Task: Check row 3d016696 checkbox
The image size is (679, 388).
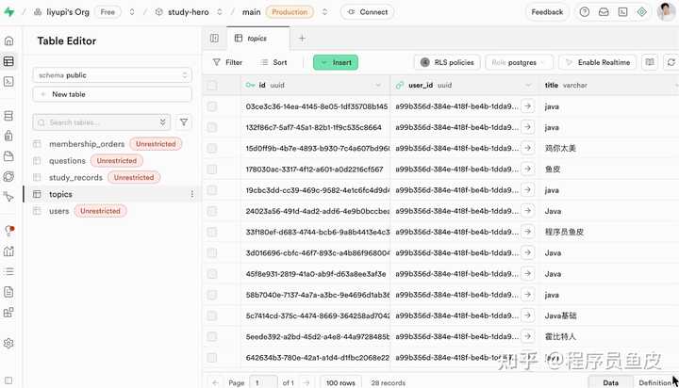Action: coord(212,253)
